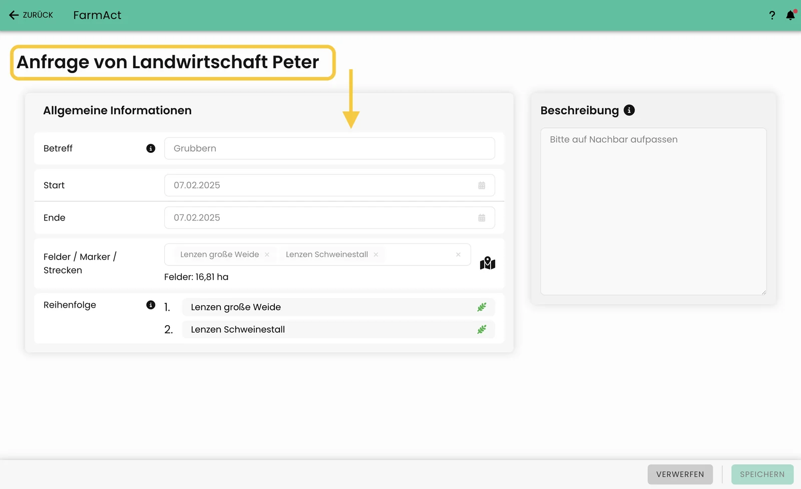Open notifications bell icon

click(x=790, y=15)
